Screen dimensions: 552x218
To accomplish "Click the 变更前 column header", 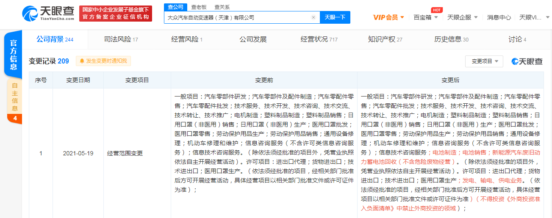I will pos(264,80).
